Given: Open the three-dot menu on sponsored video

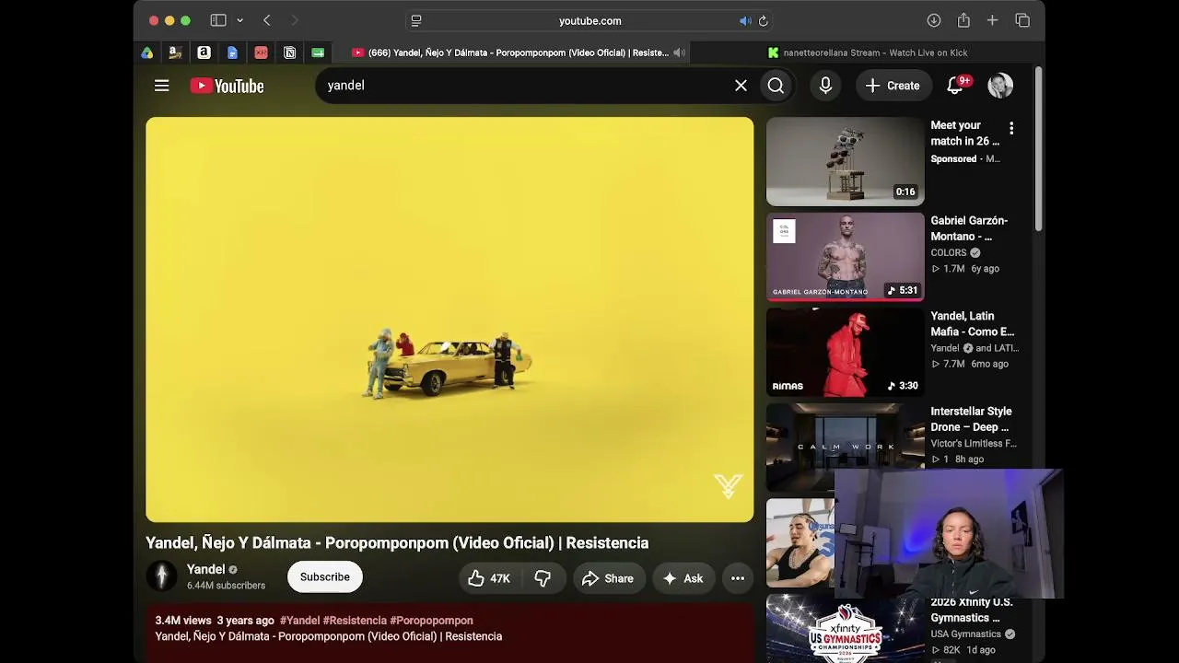Looking at the screenshot, I should [1011, 128].
